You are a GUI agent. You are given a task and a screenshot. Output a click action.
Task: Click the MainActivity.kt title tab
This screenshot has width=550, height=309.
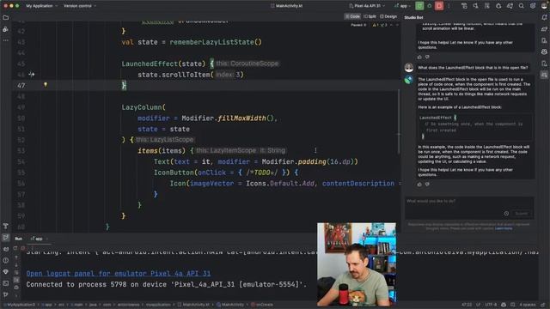click(x=286, y=6)
